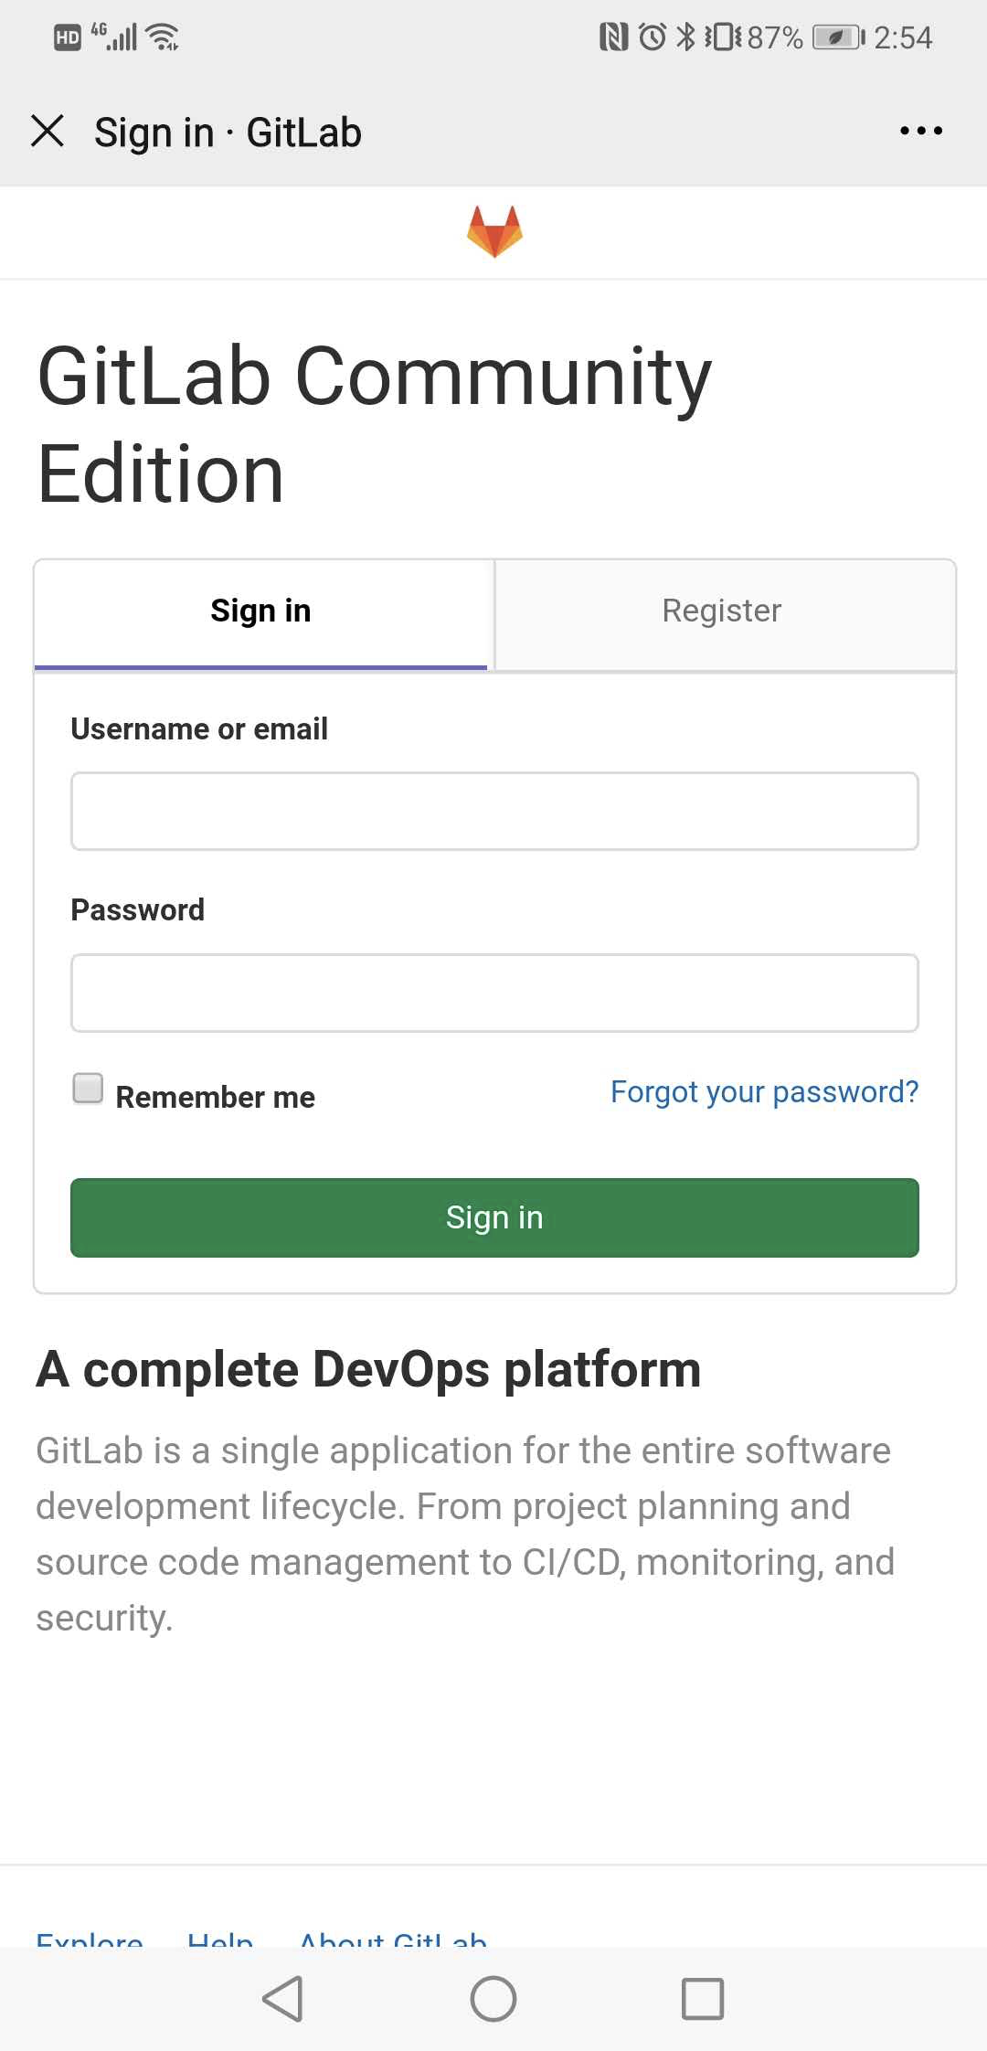Tap the 4G signal strength icon
987x2051 pixels.
tap(114, 37)
